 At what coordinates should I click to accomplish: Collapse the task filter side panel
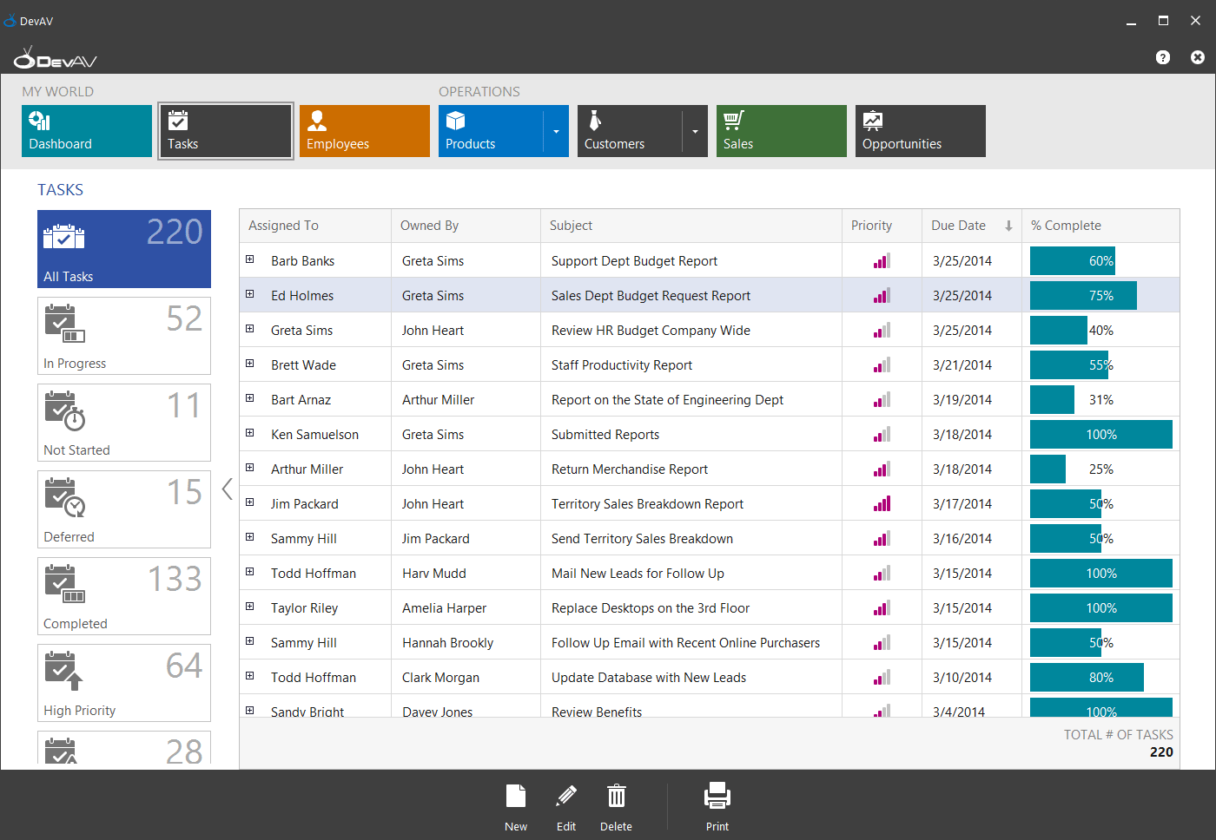pyautogui.click(x=228, y=489)
